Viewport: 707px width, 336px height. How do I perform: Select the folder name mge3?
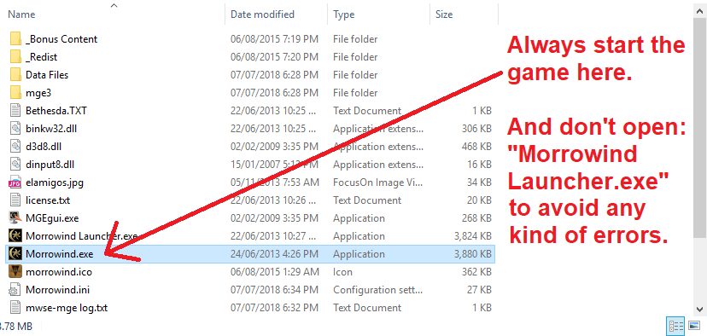point(38,93)
